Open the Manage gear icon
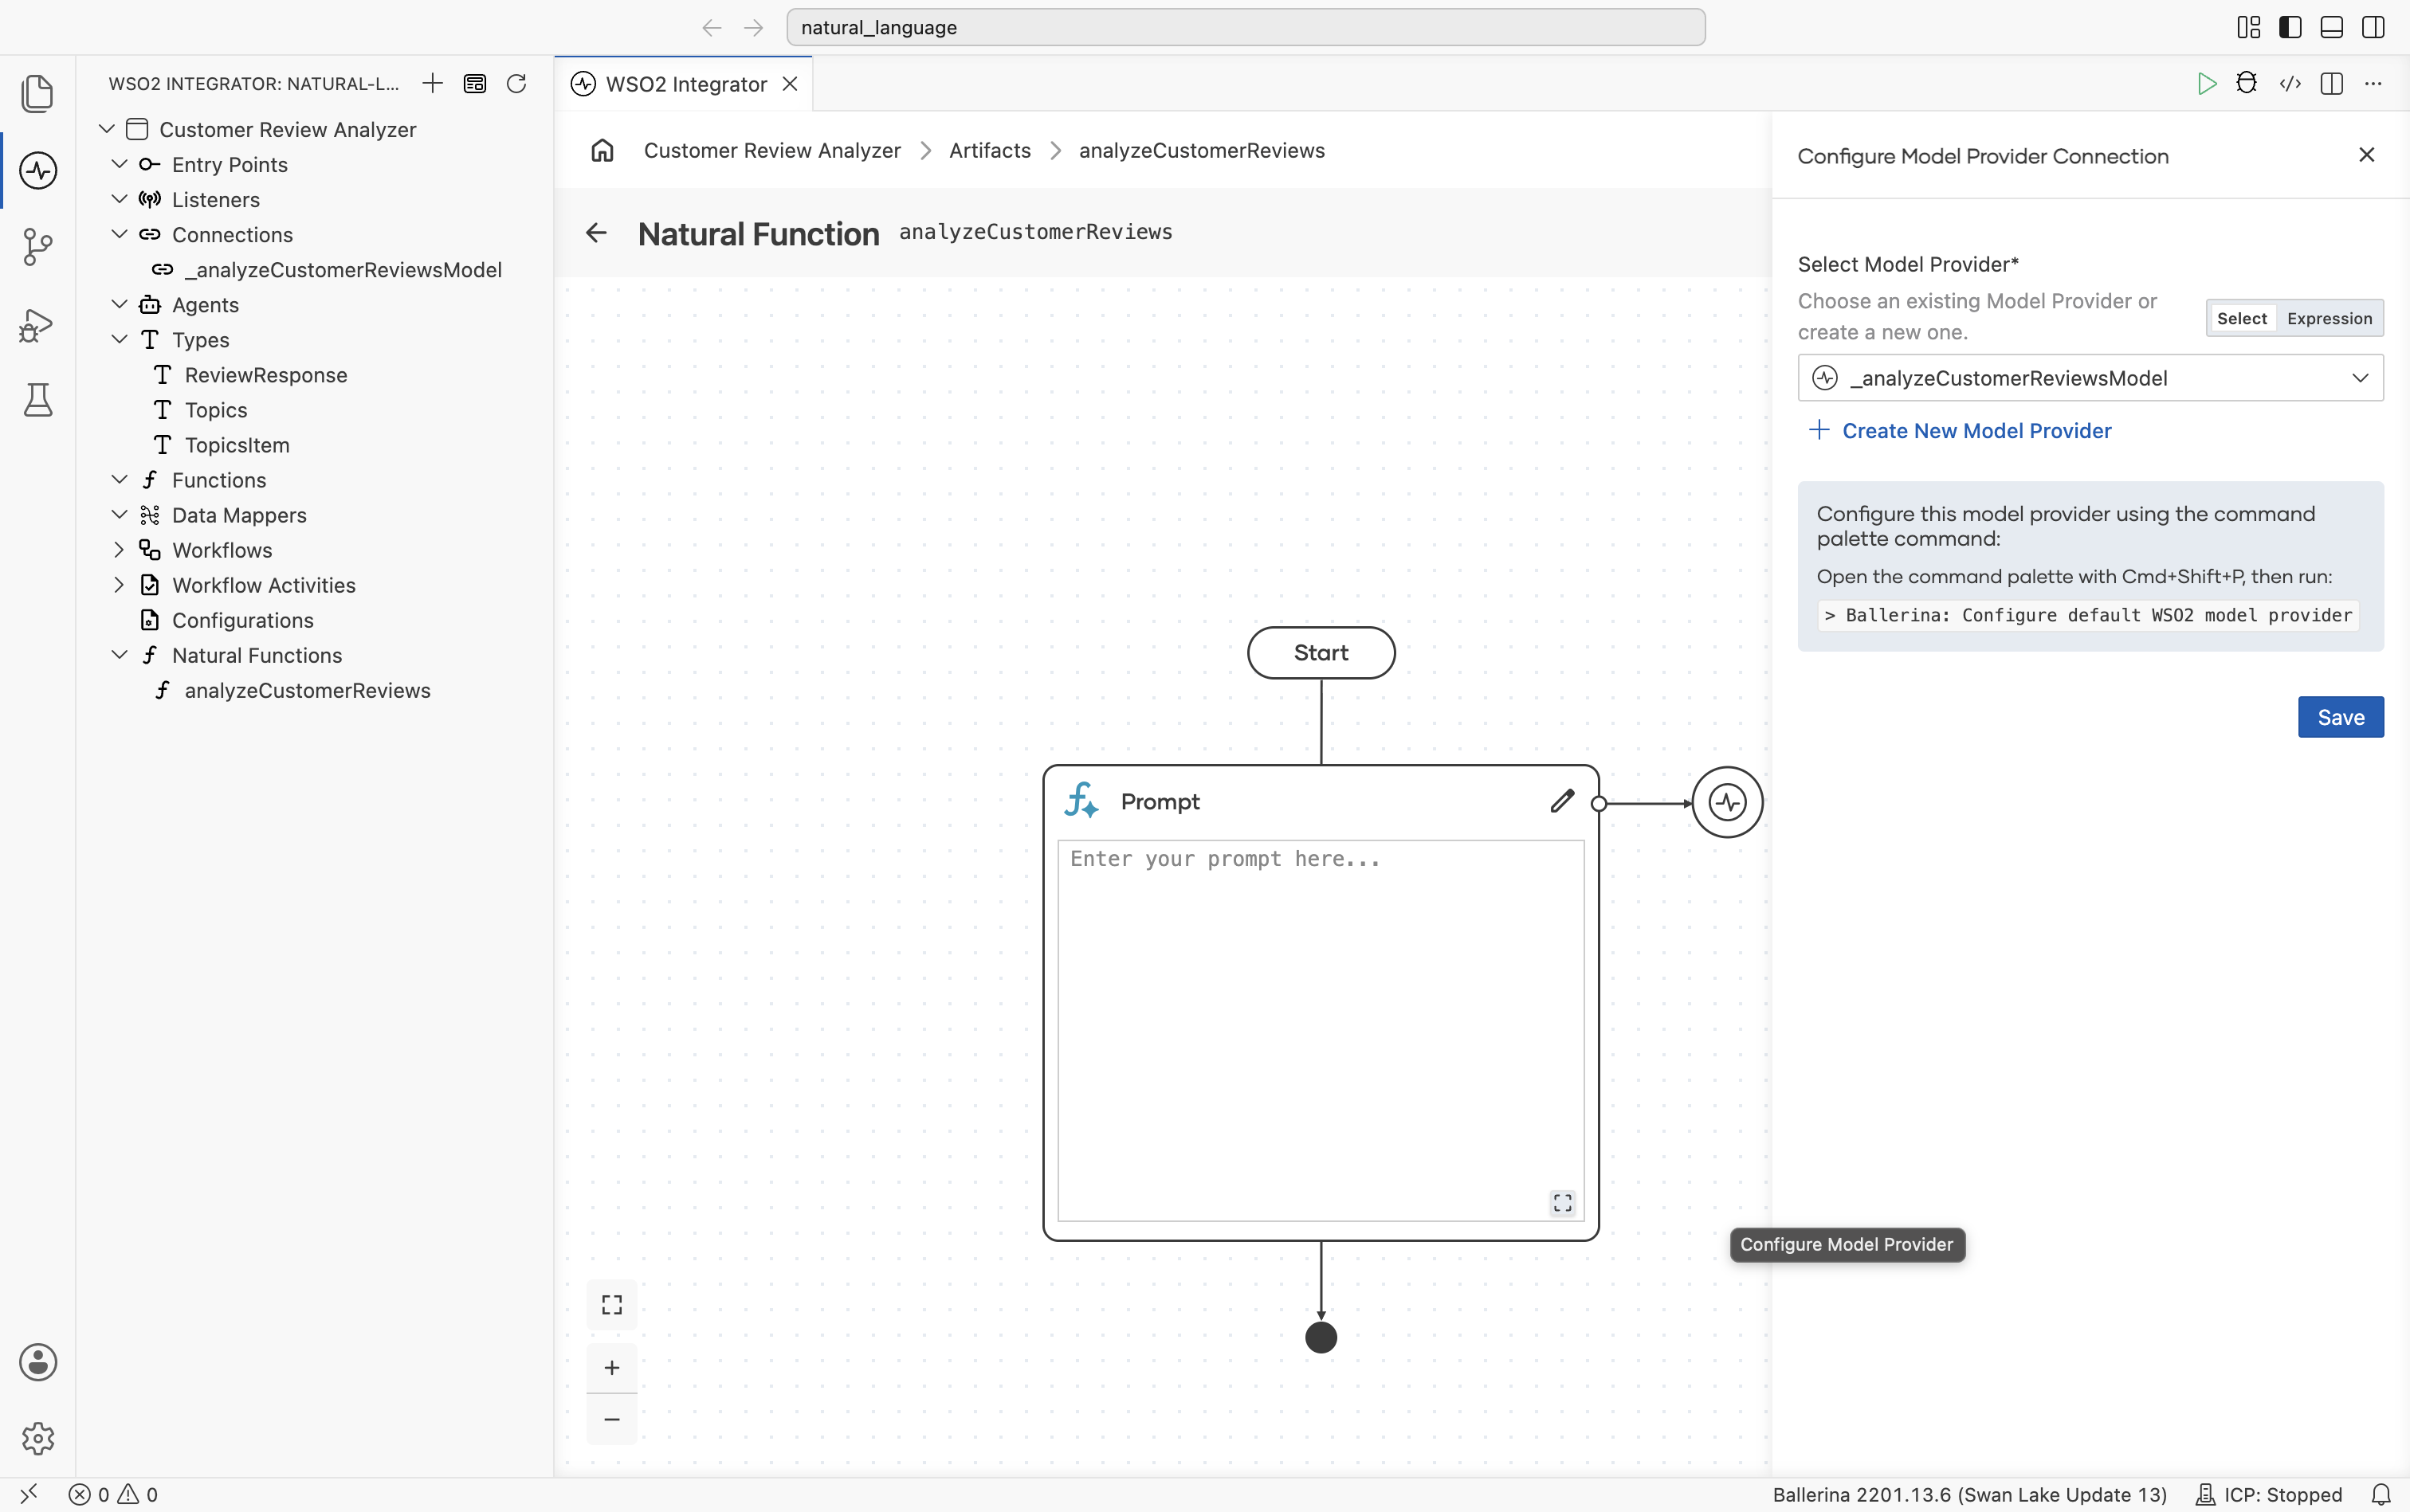The width and height of the screenshot is (2410, 1512). click(x=38, y=1438)
